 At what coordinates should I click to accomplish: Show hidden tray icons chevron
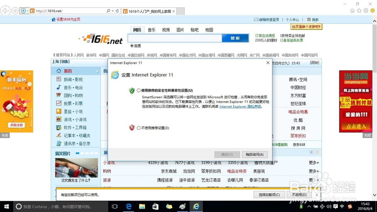click(309, 206)
